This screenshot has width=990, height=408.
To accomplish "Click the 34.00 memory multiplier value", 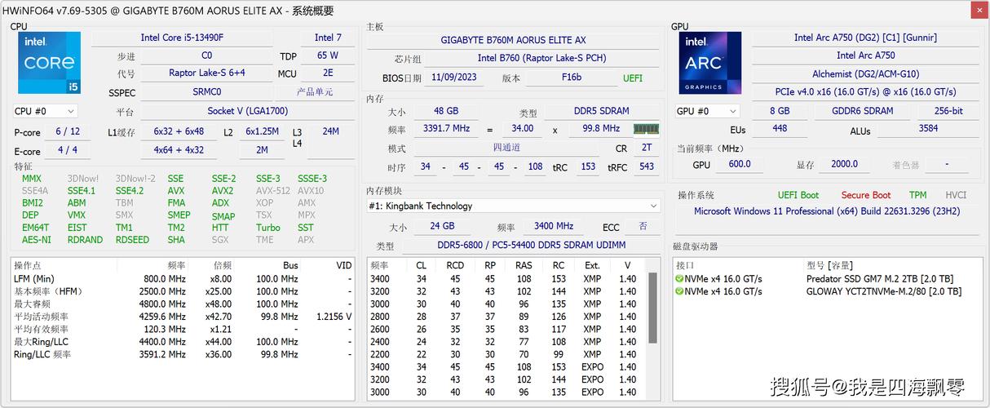I will coord(522,129).
